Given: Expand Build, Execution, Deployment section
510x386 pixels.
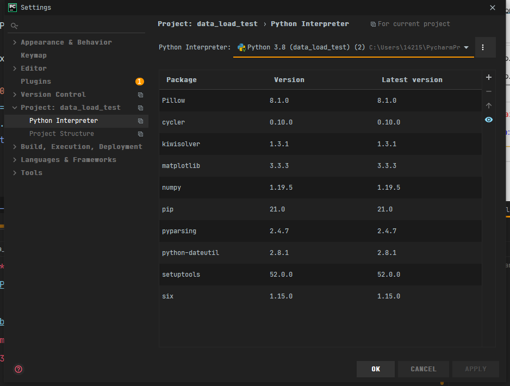Looking at the screenshot, I should 15,147.
